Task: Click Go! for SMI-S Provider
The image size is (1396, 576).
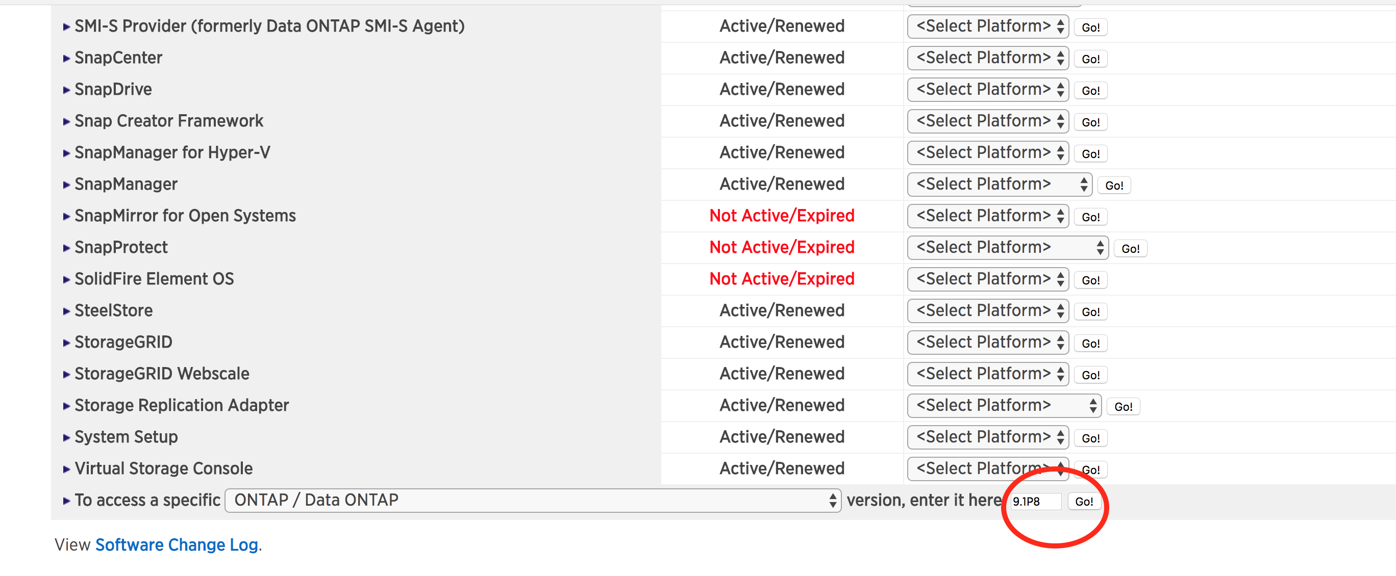Action: click(1090, 28)
